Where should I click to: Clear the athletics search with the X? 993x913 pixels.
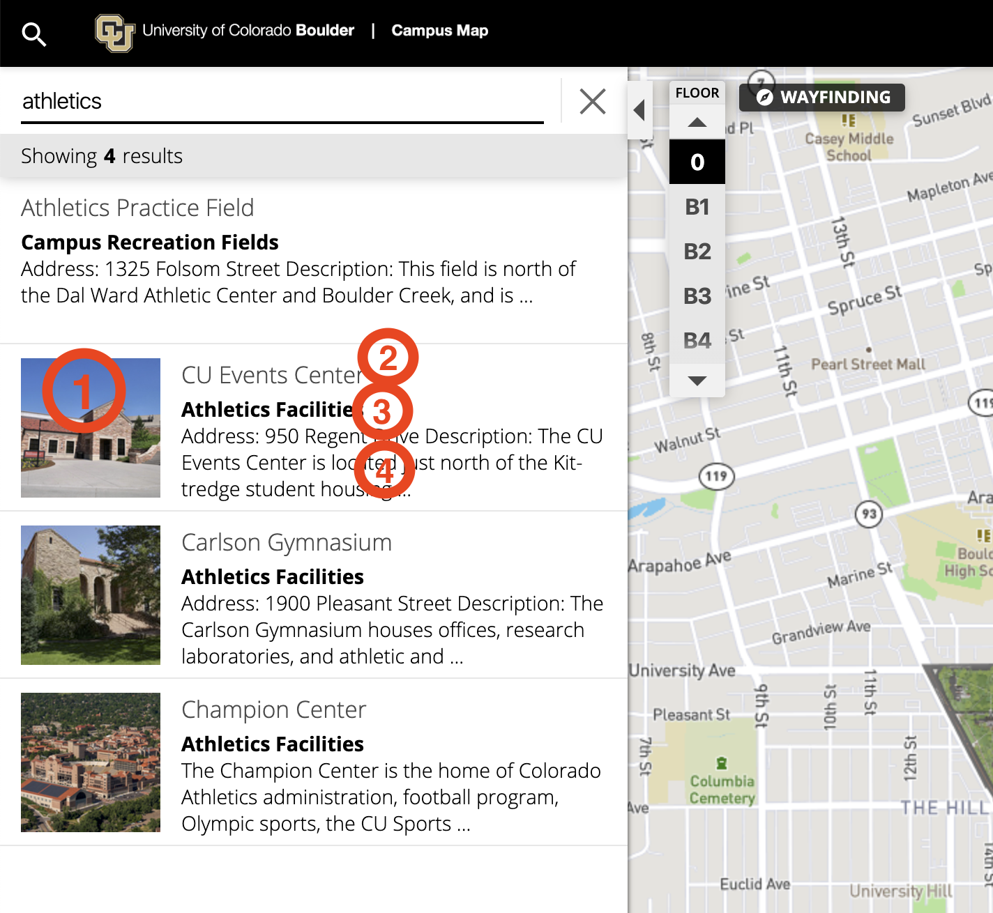point(593,102)
